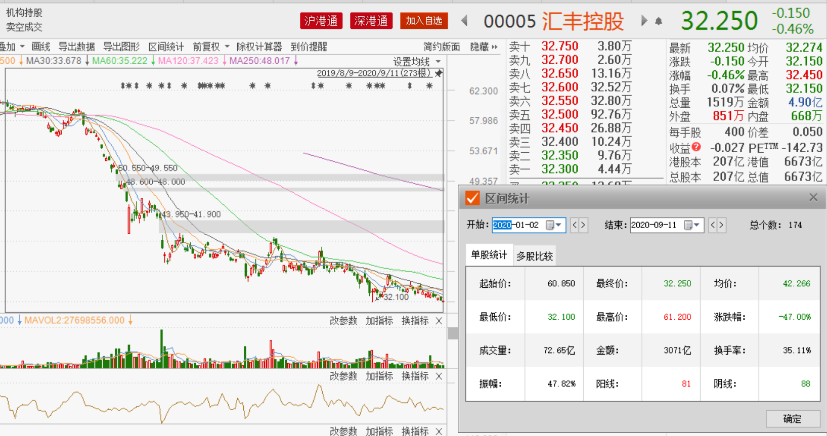Image resolution: width=827 pixels, height=436 pixels.
Task: Go to previous stock with left triangle arrow
Action: [x=464, y=21]
